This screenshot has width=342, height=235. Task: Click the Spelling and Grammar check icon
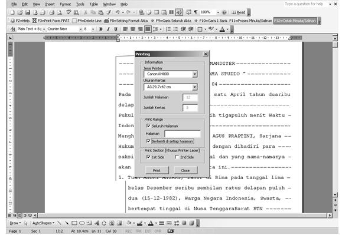click(x=69, y=12)
